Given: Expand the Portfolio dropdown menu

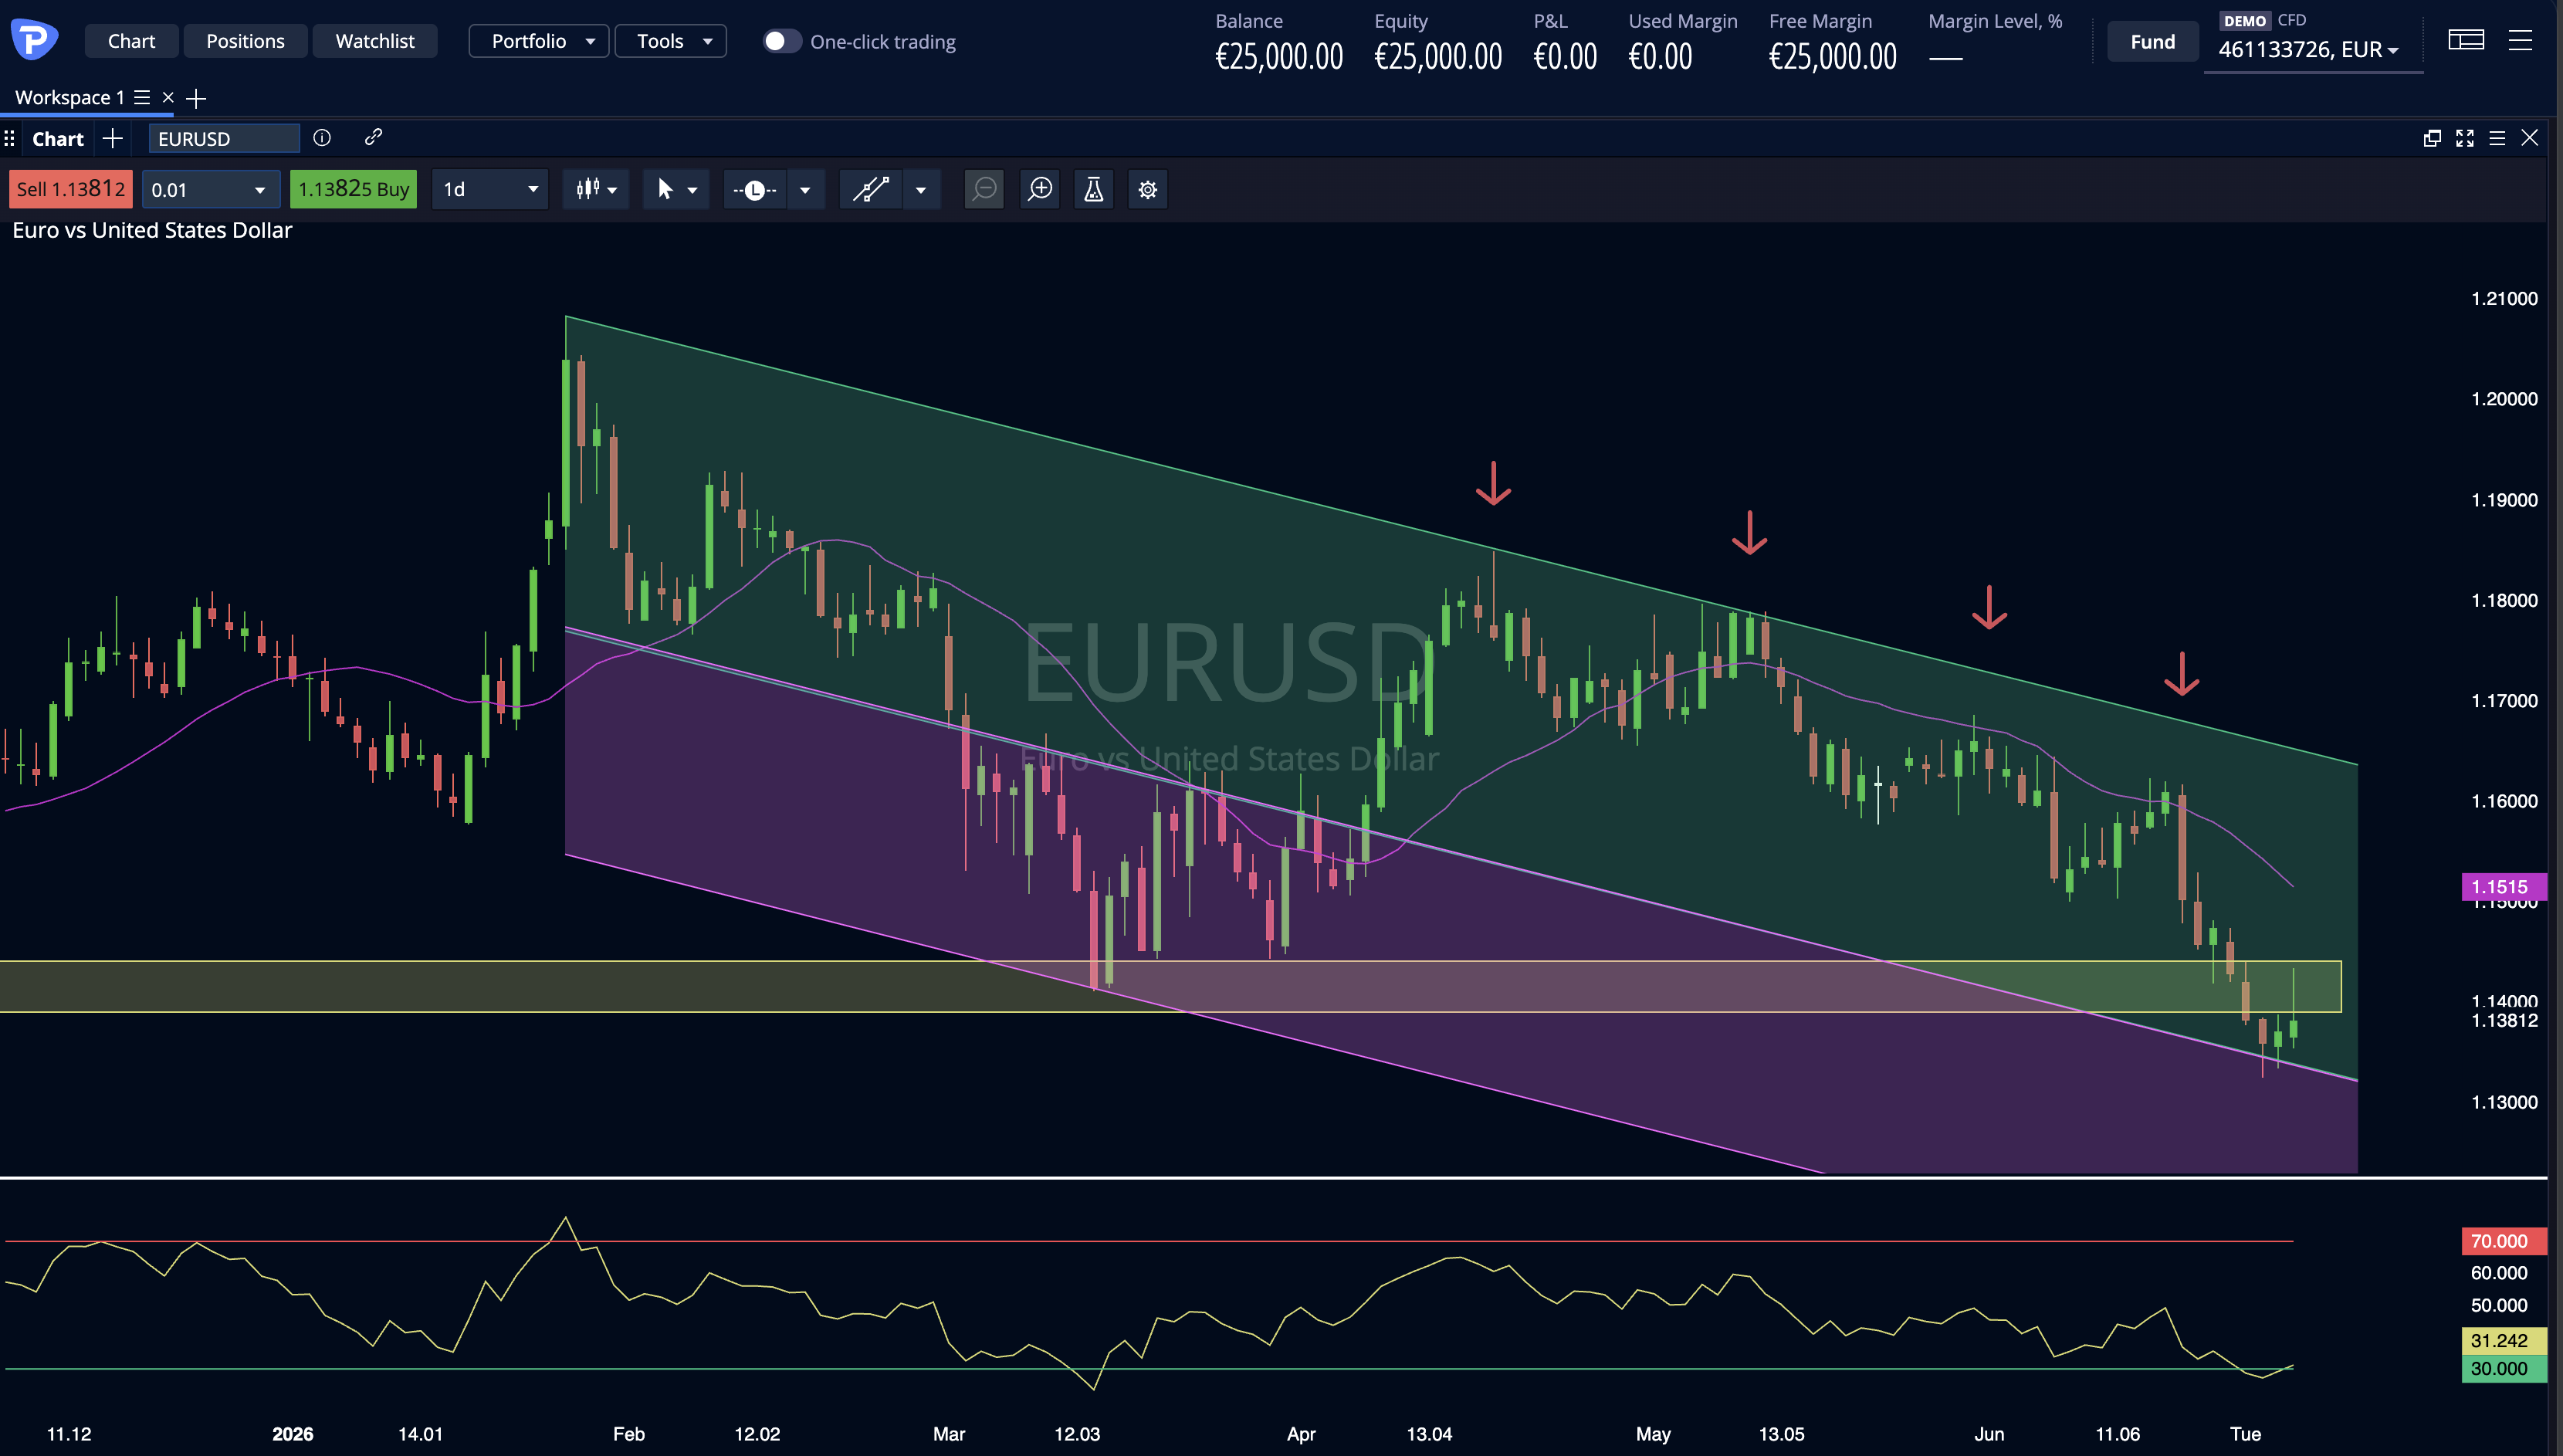Looking at the screenshot, I should (539, 41).
